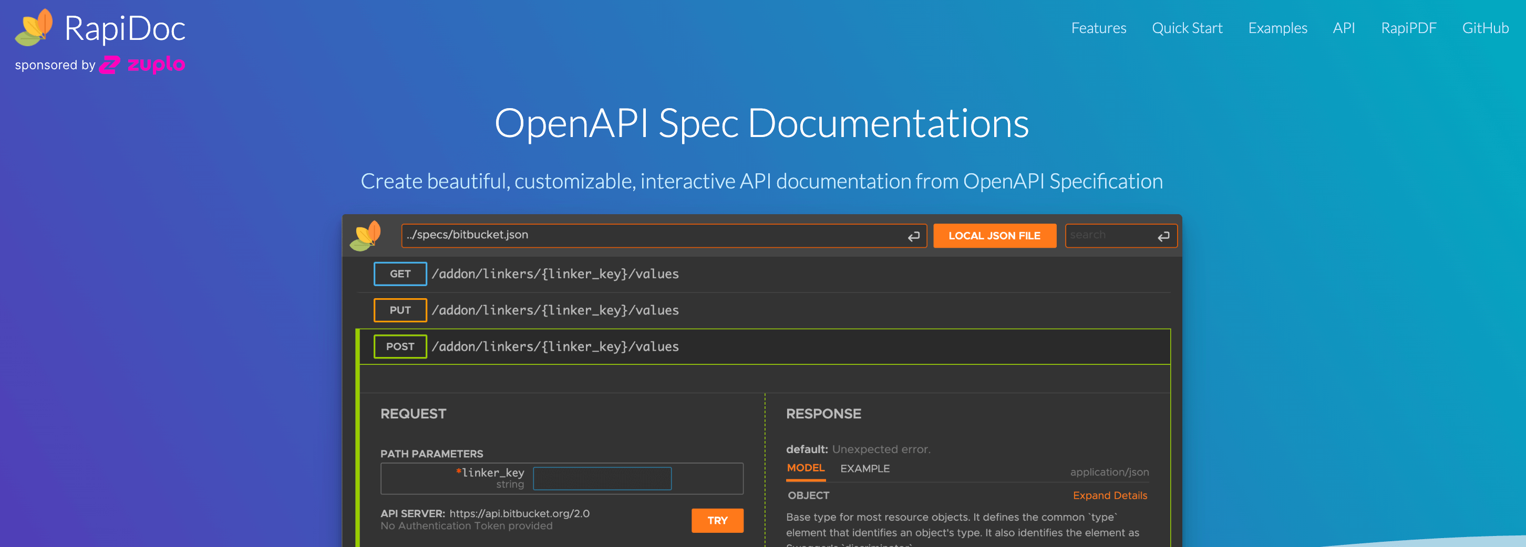The height and width of the screenshot is (547, 1526).
Task: Focus the linker_key parameter input
Action: 602,478
